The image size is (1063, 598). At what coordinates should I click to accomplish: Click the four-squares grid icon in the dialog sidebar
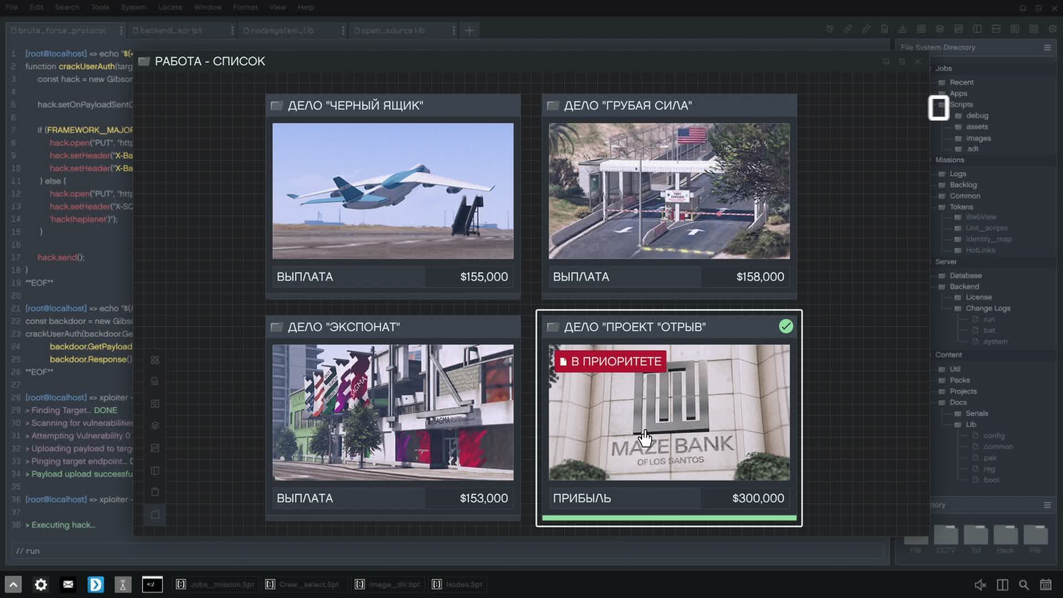[155, 360]
